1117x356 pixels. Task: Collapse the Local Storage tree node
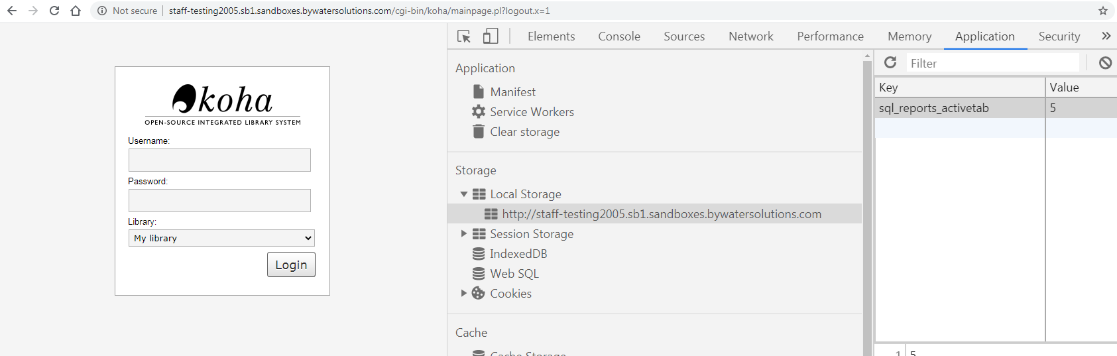[x=463, y=194]
